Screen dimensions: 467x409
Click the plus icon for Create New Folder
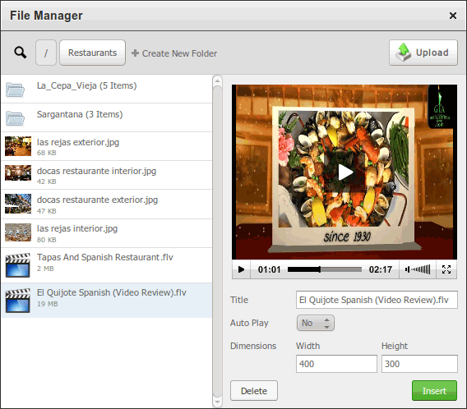point(135,53)
